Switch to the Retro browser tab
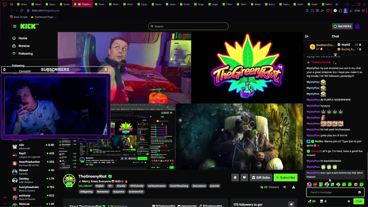The width and height of the screenshot is (368, 207). [x=326, y=4]
